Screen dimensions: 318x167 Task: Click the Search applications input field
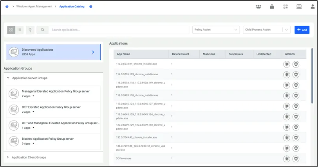[x=119, y=30]
